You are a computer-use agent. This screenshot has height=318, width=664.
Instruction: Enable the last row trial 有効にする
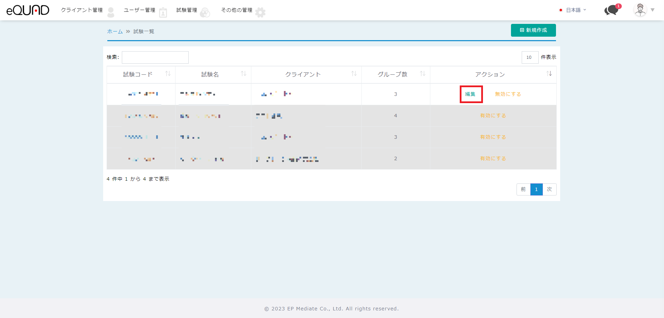493,158
